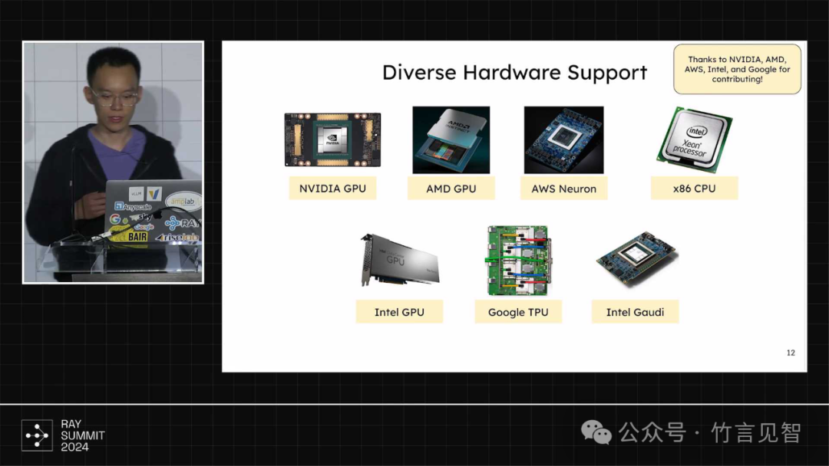Click the BAIR sticker on the laptop
Image resolution: width=829 pixels, height=466 pixels.
pos(137,237)
